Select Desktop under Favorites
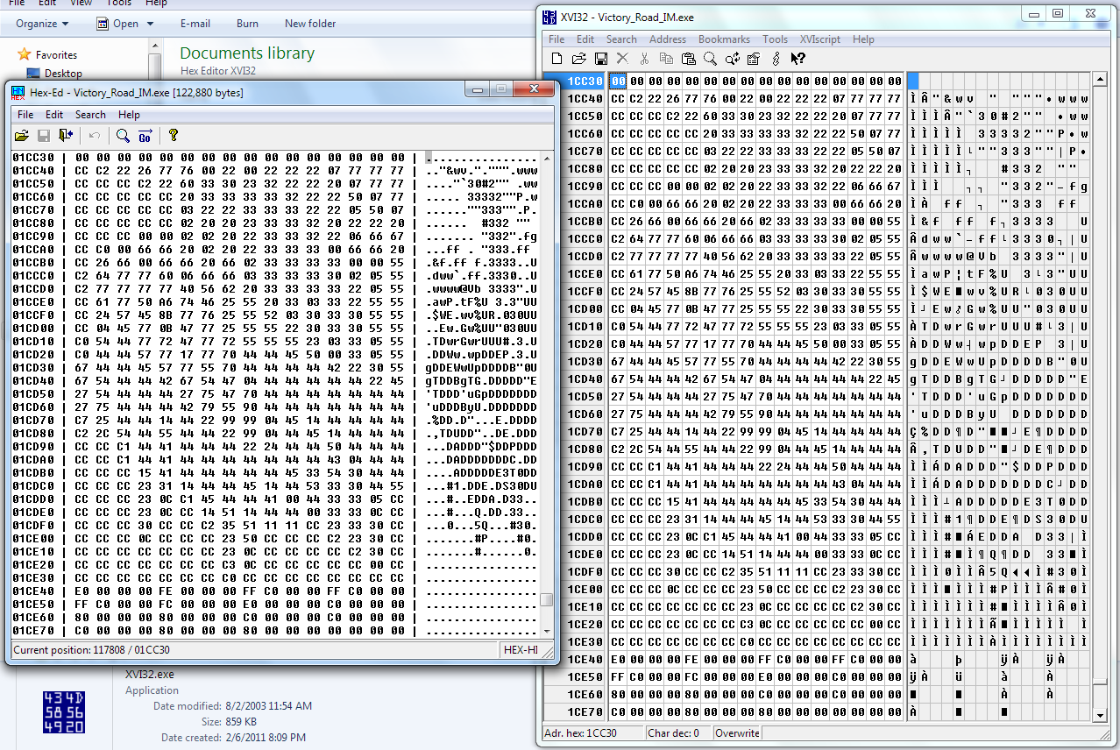 point(63,74)
